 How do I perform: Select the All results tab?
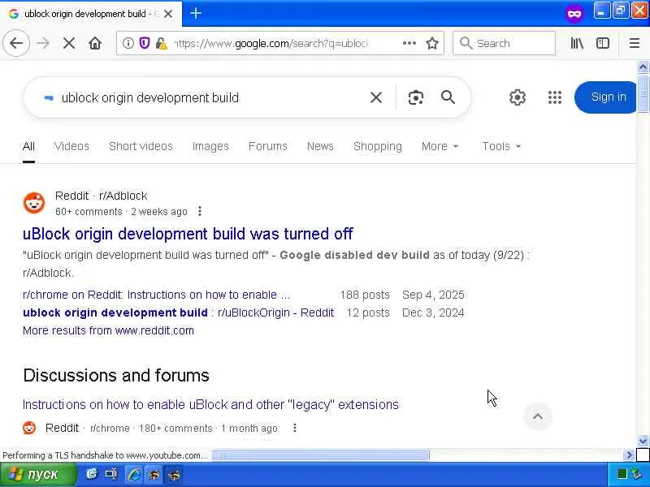[x=28, y=146]
